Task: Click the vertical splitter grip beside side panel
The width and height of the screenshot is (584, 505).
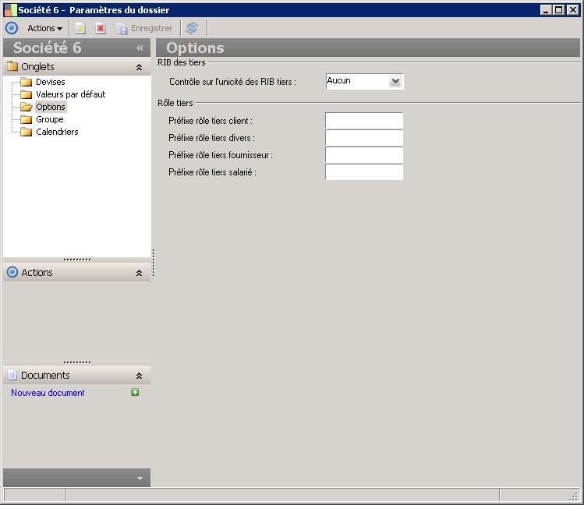Action: 154,263
